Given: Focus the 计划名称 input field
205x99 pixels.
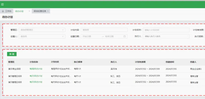Looking at the screenshot, I should pos(166,30).
